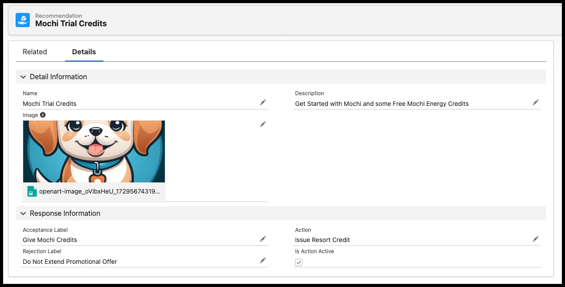Click the 'Issue Resort Credit' action value
Screen dimensions: 565x287
point(322,240)
